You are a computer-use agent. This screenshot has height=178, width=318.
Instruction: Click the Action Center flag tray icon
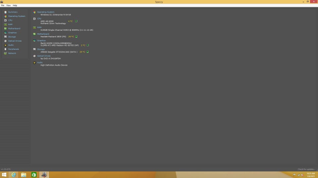click(294, 175)
